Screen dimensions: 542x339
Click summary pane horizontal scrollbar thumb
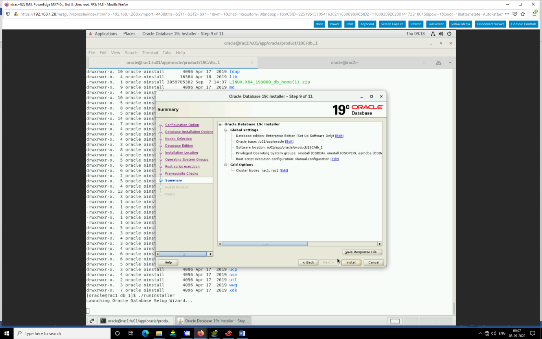(x=265, y=244)
